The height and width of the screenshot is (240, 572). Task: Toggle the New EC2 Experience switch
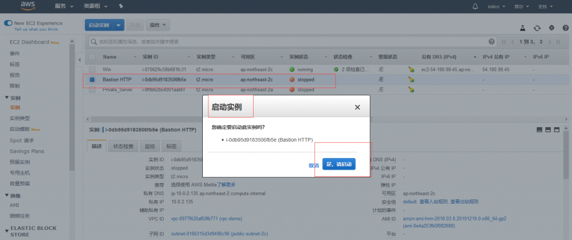pyautogui.click(x=8, y=23)
